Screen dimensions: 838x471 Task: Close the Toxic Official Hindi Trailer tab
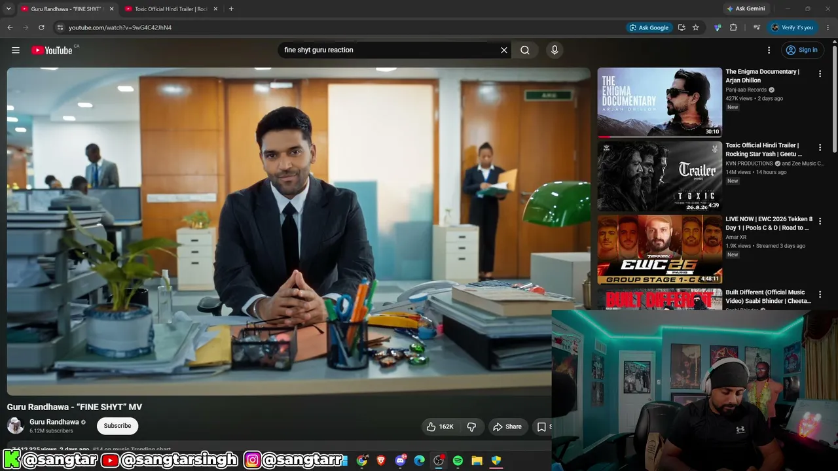(215, 9)
